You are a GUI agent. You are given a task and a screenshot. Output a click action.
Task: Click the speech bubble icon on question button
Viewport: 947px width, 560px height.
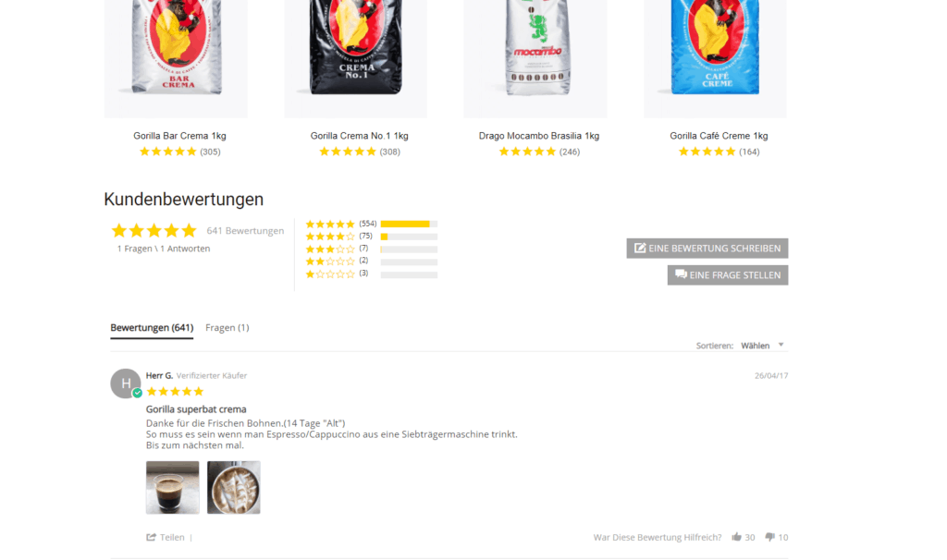click(681, 274)
